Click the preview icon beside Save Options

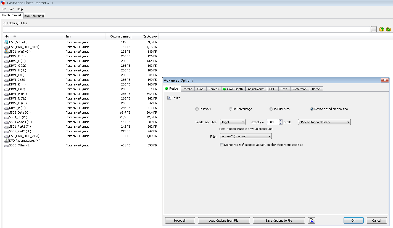[312, 221]
